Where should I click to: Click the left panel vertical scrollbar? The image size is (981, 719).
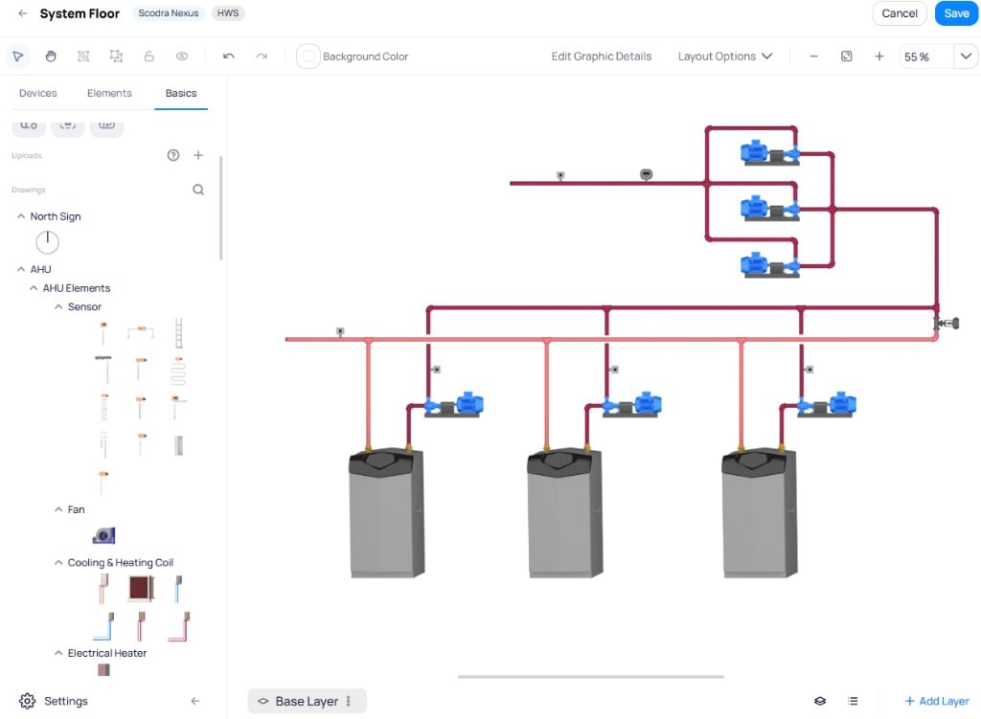pos(221,208)
